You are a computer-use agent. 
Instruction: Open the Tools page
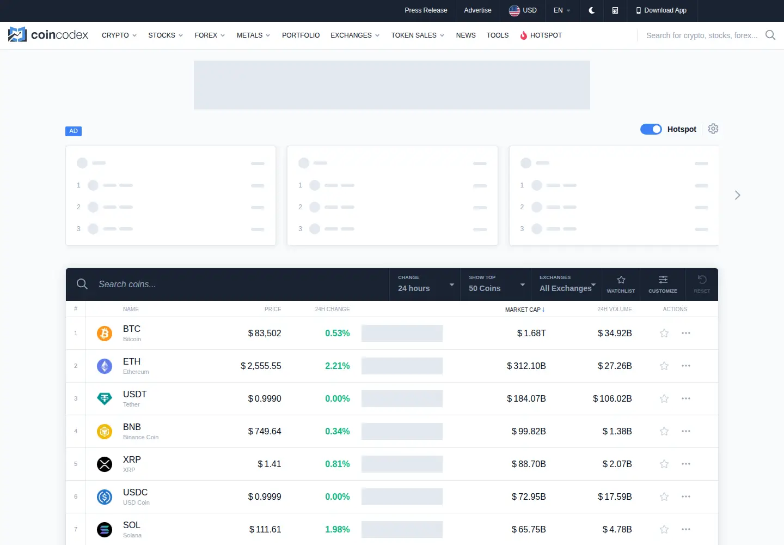click(498, 35)
